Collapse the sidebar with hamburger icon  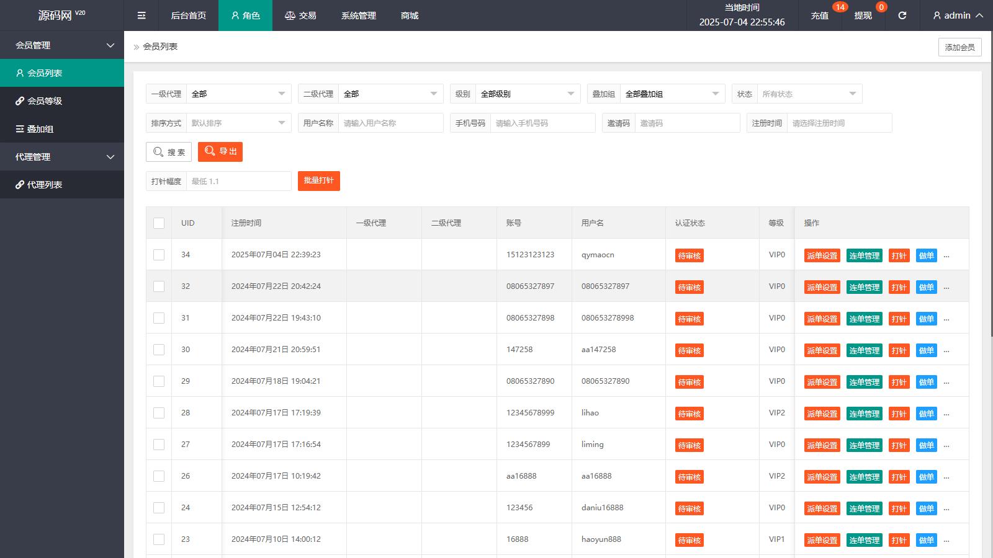[x=142, y=15]
